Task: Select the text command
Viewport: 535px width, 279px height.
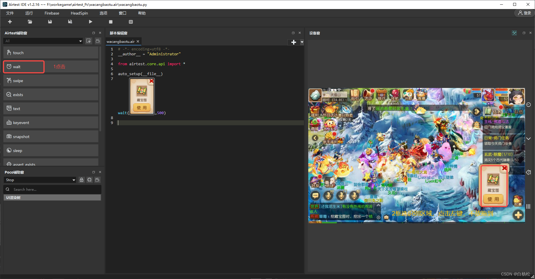Action: [51, 109]
